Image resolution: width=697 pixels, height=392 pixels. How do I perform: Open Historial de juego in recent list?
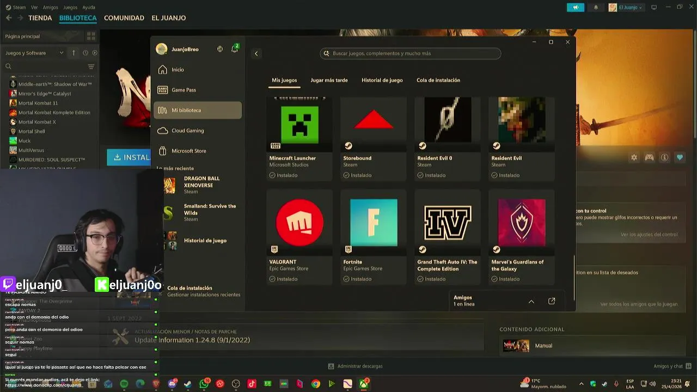[x=205, y=240]
